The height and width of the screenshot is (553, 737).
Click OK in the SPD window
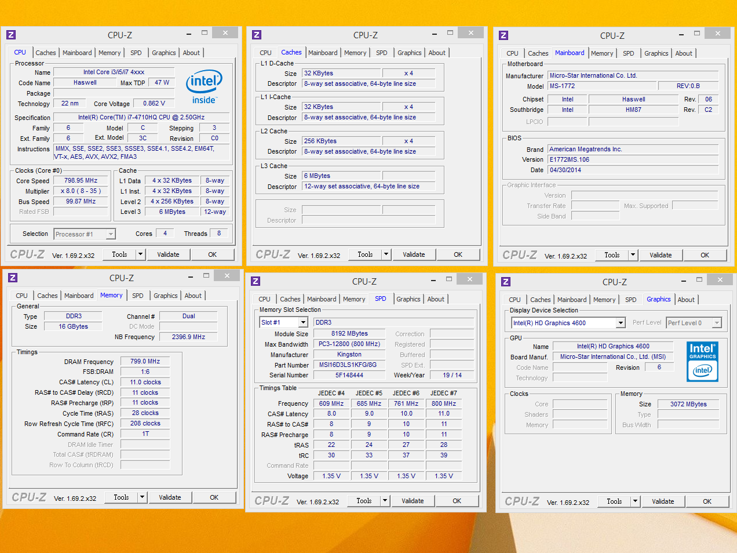click(x=457, y=501)
